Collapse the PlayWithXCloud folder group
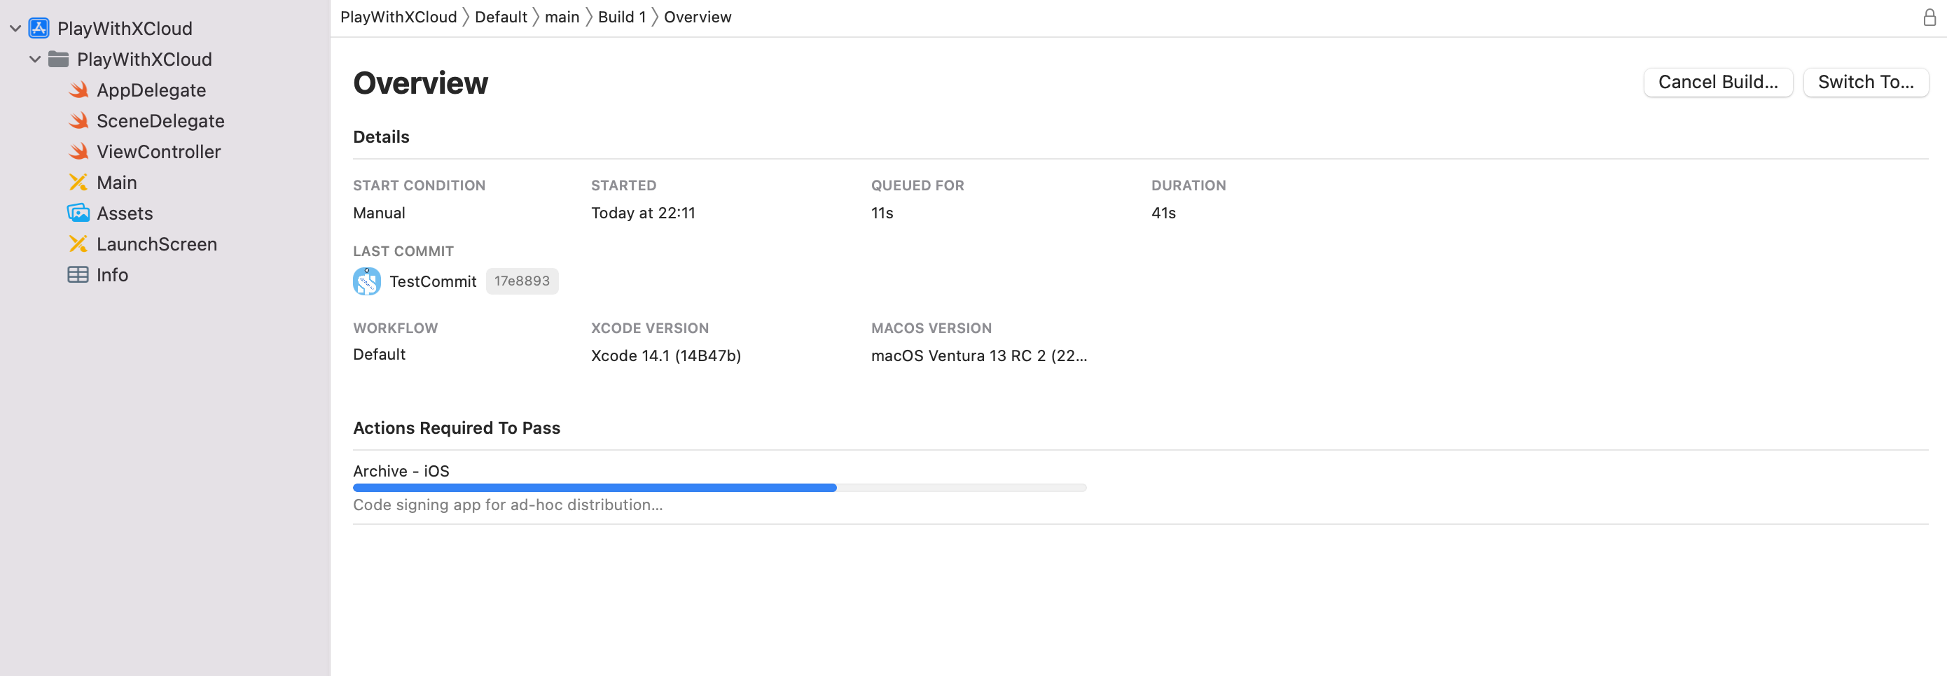The image size is (1947, 676). (x=34, y=59)
